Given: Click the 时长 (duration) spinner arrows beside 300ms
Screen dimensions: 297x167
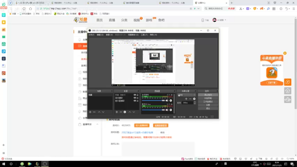Looking at the screenshot, I should (x=195, y=103).
